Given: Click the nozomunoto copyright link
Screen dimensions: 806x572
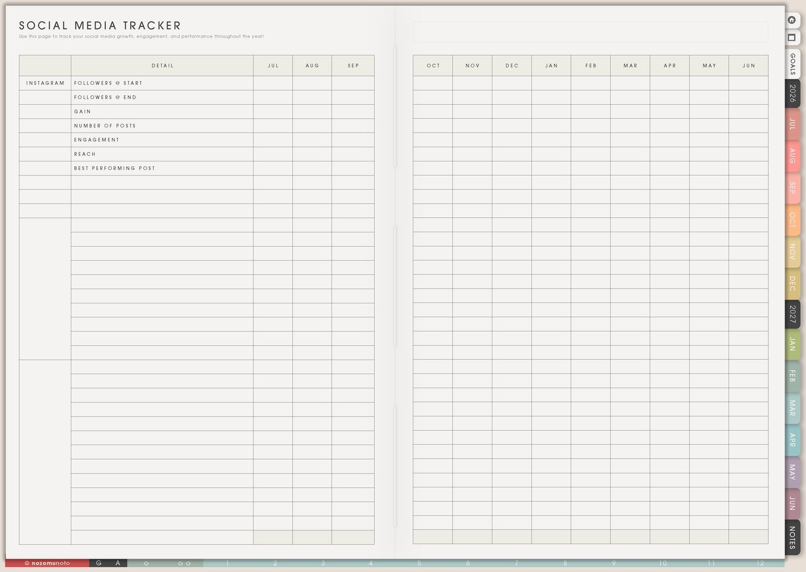Looking at the screenshot, I should point(47,563).
